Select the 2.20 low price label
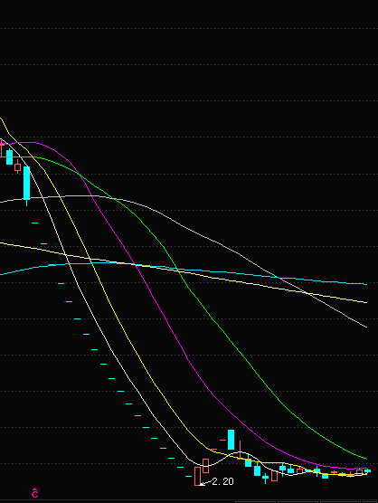Image resolution: width=378 pixels, height=503 pixels. click(222, 481)
